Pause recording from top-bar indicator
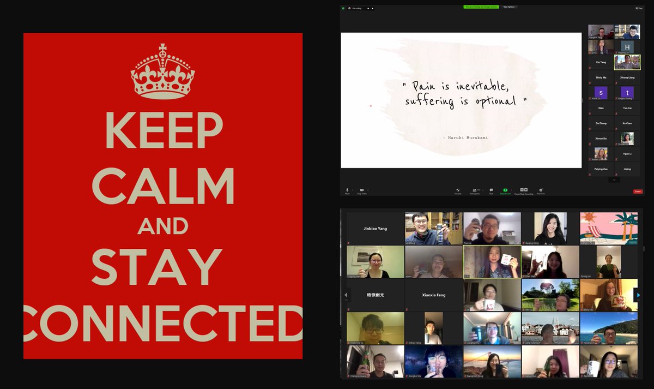654x389 pixels. pos(368,8)
